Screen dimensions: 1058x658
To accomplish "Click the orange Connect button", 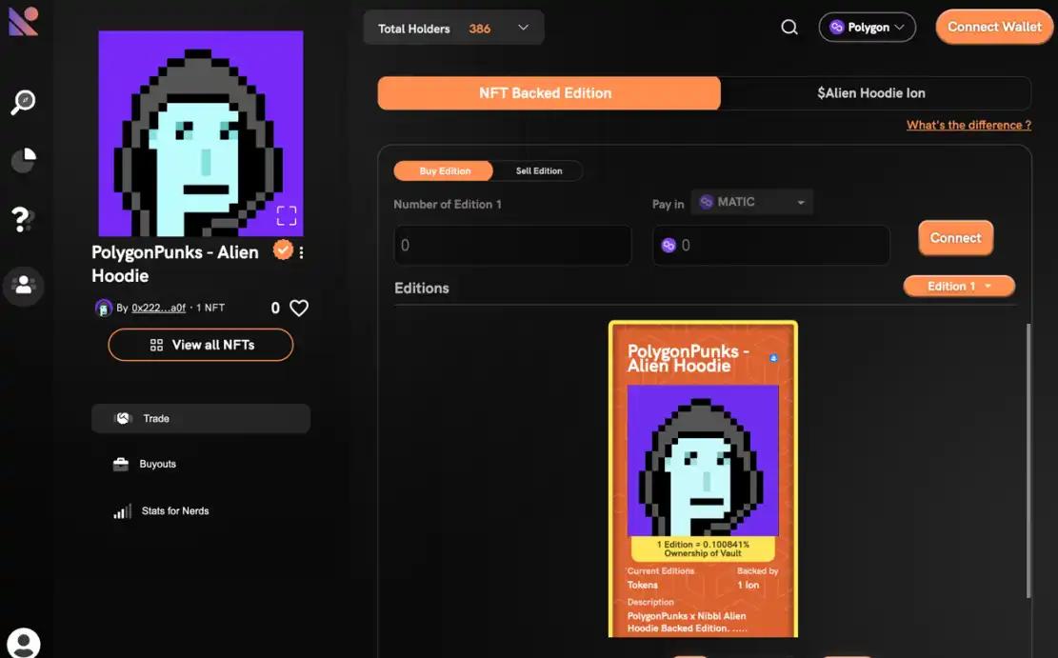I will [955, 238].
